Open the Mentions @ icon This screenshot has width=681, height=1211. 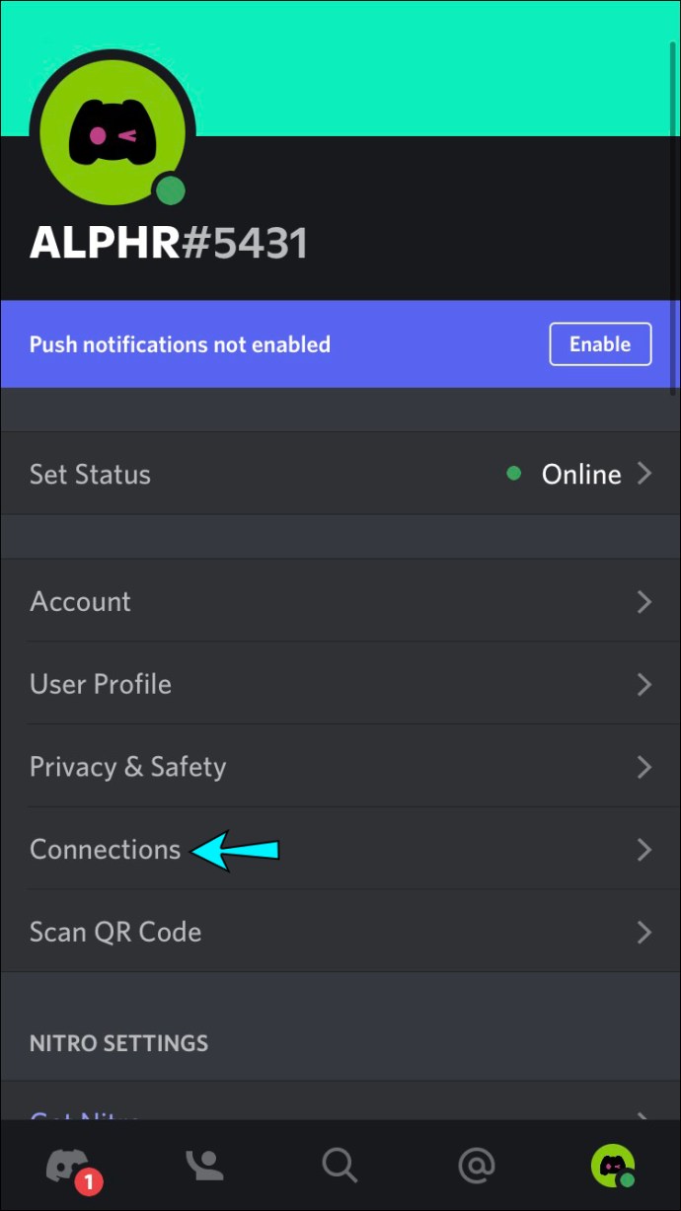pyautogui.click(x=476, y=1166)
